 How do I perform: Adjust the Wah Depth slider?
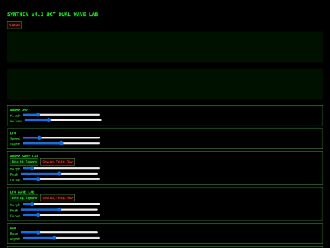61,238
